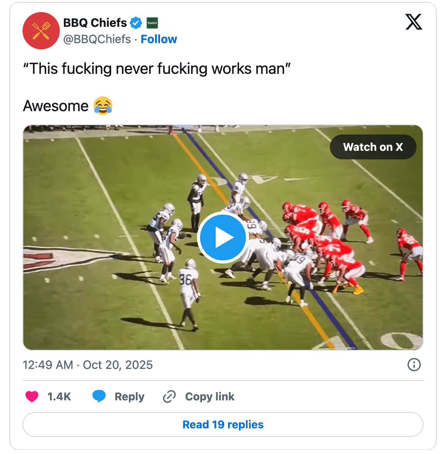Viewport: 446px width, 454px height.
Task: Open the BBQ Chiefs display name link
Action: [95, 23]
